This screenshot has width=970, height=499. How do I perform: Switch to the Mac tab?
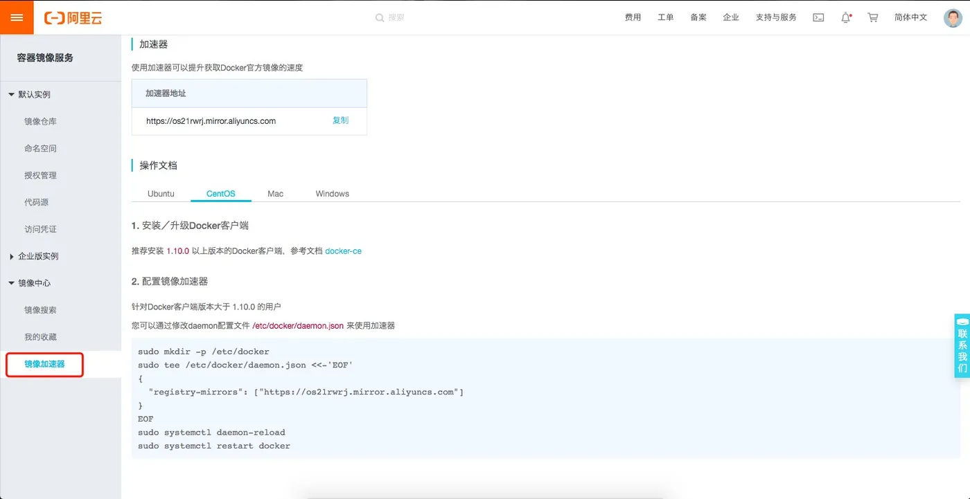click(275, 194)
